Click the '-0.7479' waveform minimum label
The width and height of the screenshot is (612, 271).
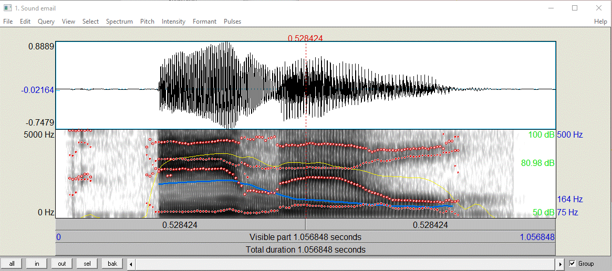point(40,122)
